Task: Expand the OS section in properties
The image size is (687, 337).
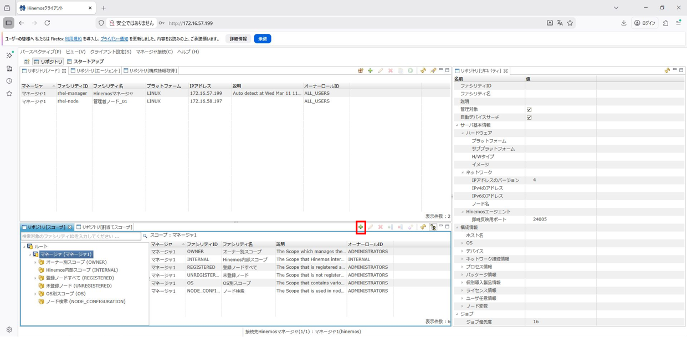Action: (463, 243)
